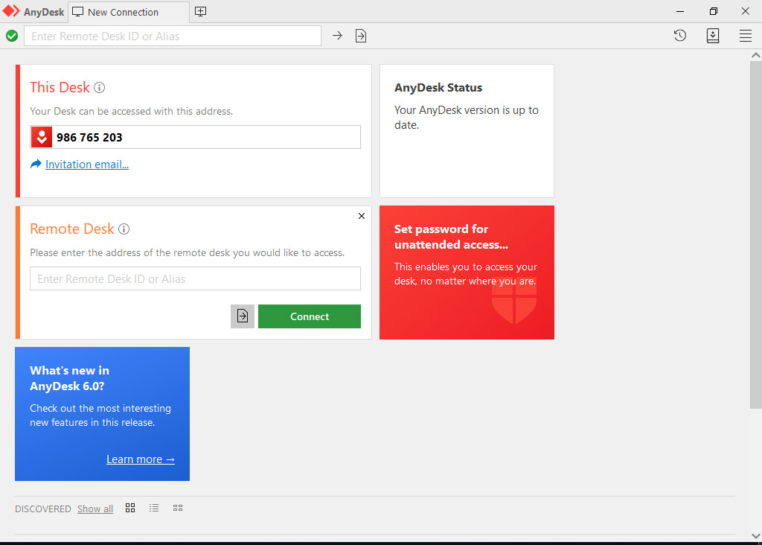Close the Remote Desk panel
The height and width of the screenshot is (545, 762).
(x=362, y=216)
